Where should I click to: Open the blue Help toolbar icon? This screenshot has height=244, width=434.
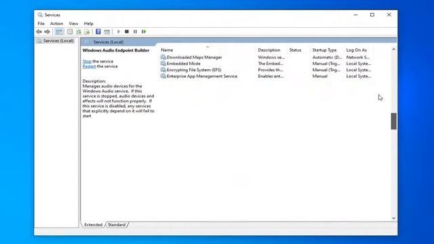pos(98,32)
